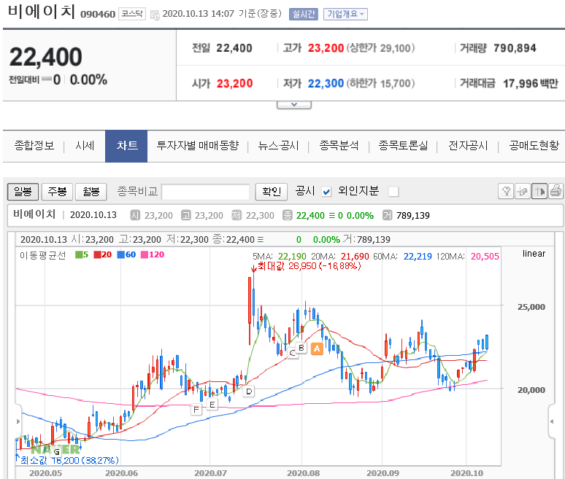Click the linear scale label on chart
The height and width of the screenshot is (479, 565).
point(534,254)
